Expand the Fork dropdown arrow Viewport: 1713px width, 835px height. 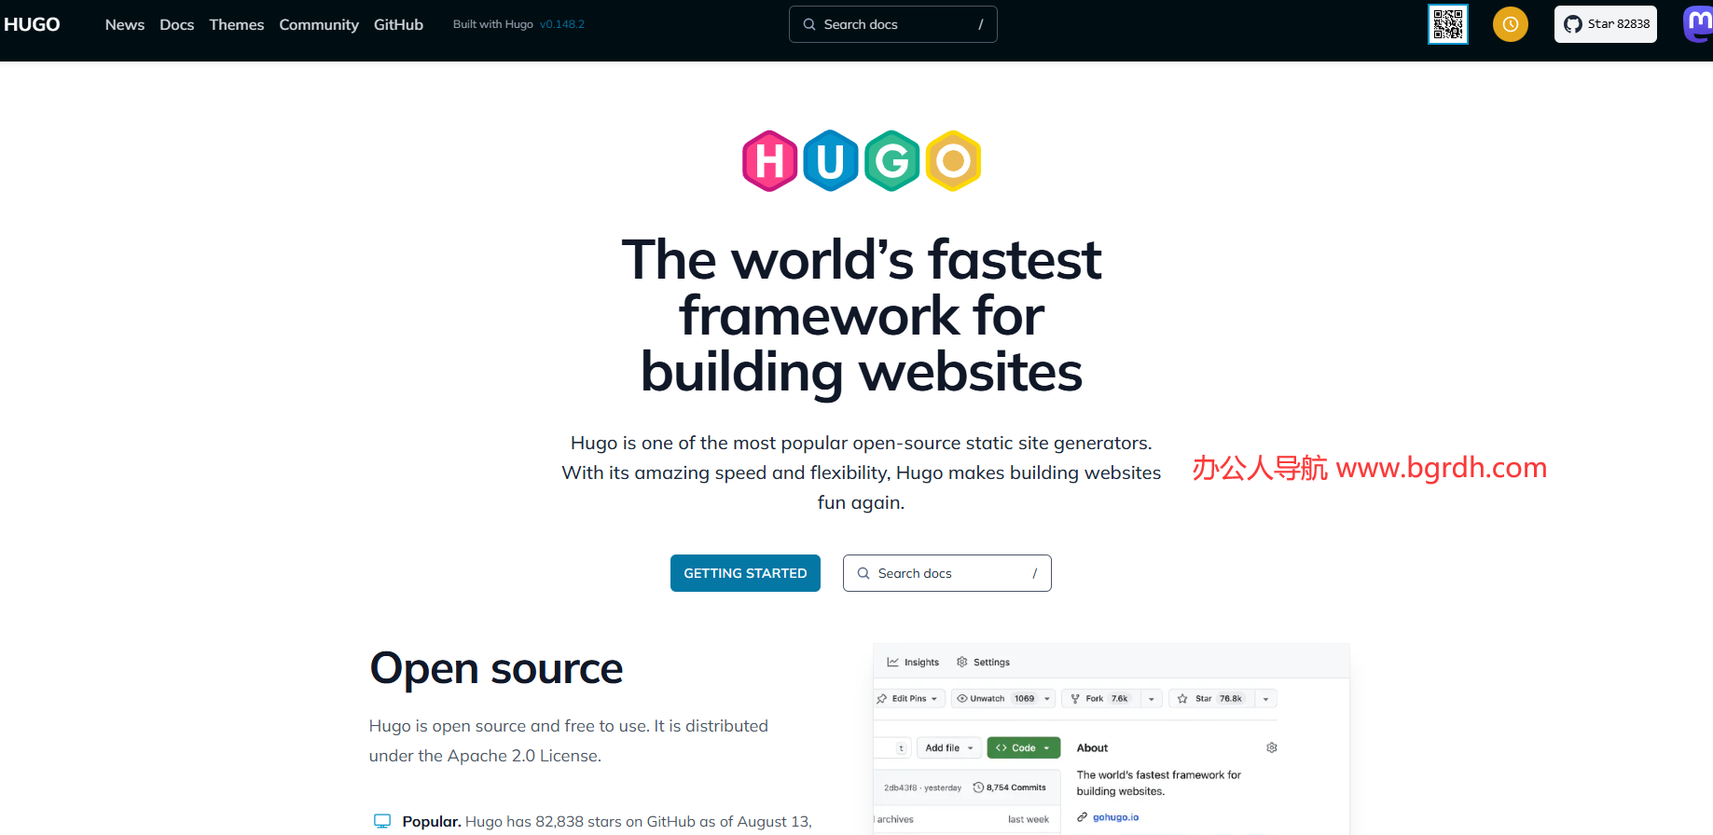point(1152,699)
